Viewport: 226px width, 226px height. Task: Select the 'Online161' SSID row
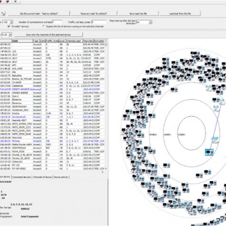tap(52, 162)
